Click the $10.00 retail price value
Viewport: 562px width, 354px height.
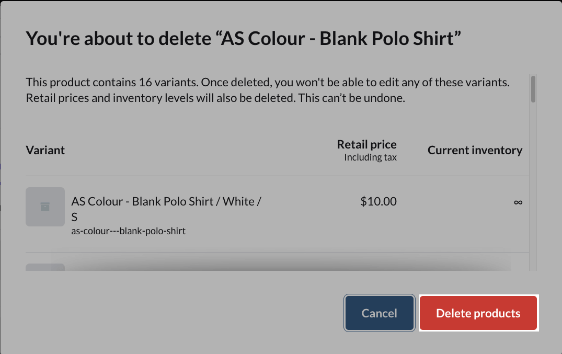[x=379, y=201]
